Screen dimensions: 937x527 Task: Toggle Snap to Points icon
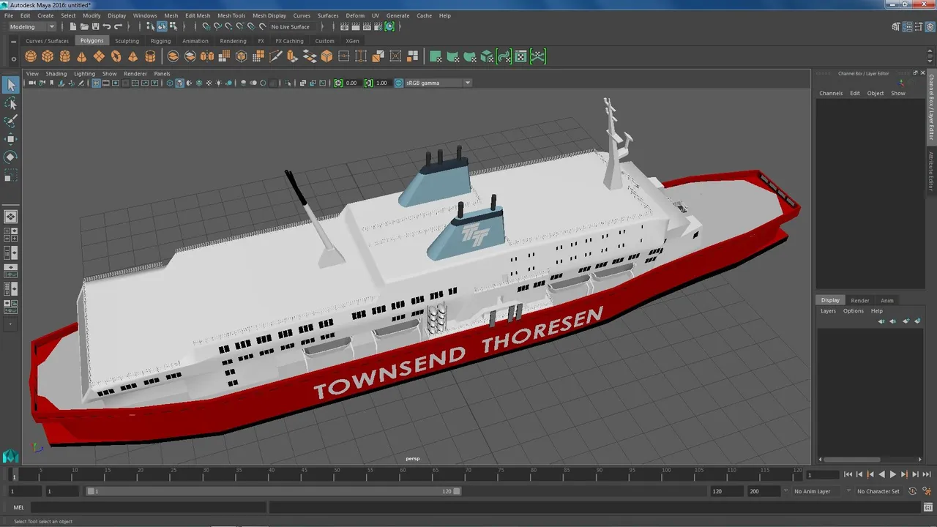pyautogui.click(x=228, y=26)
